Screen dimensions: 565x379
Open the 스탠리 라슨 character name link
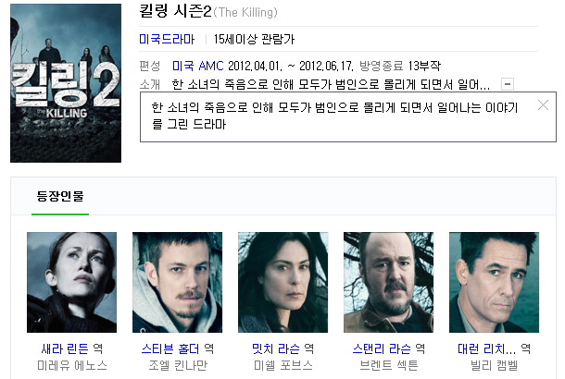[x=382, y=348]
